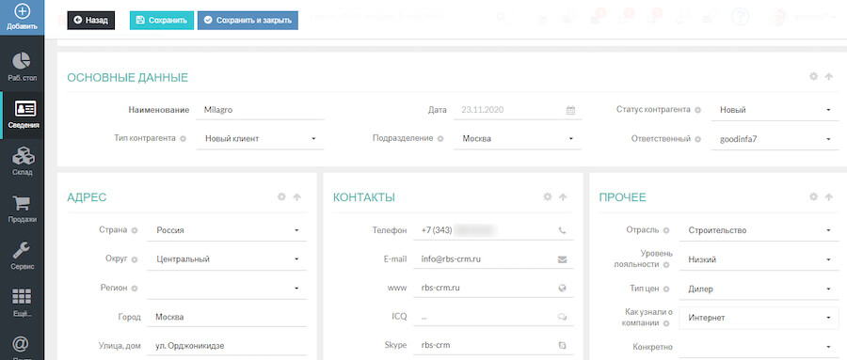Open Тип цен dropdown showing Дилер
This screenshot has height=360, width=847.
[x=758, y=289]
